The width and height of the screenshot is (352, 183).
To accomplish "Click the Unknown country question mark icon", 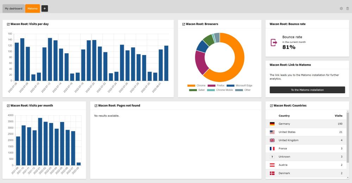I will click(272, 157).
